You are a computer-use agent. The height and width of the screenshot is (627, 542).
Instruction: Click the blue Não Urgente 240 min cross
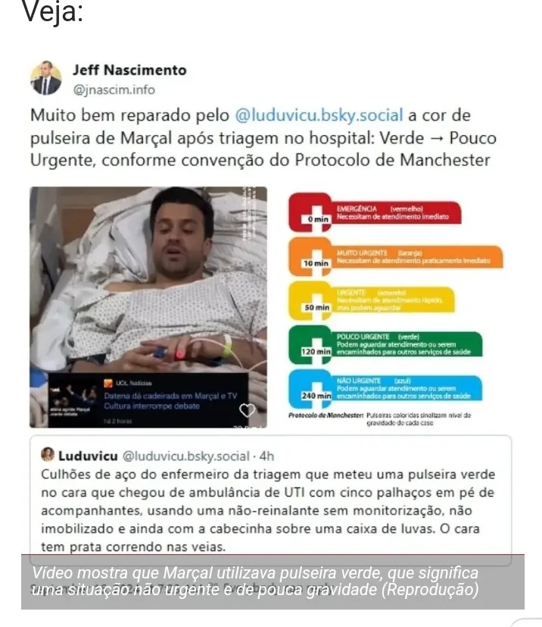310,389
